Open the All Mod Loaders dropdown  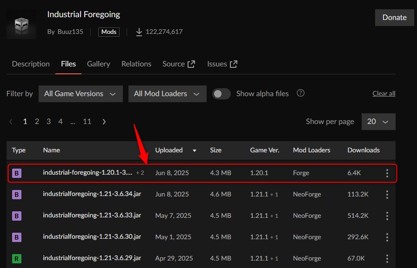click(x=167, y=94)
